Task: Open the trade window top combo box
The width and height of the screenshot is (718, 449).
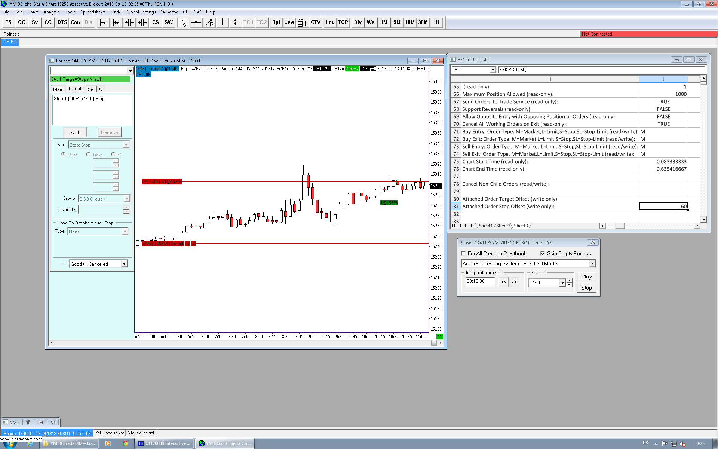Action: pos(130,71)
